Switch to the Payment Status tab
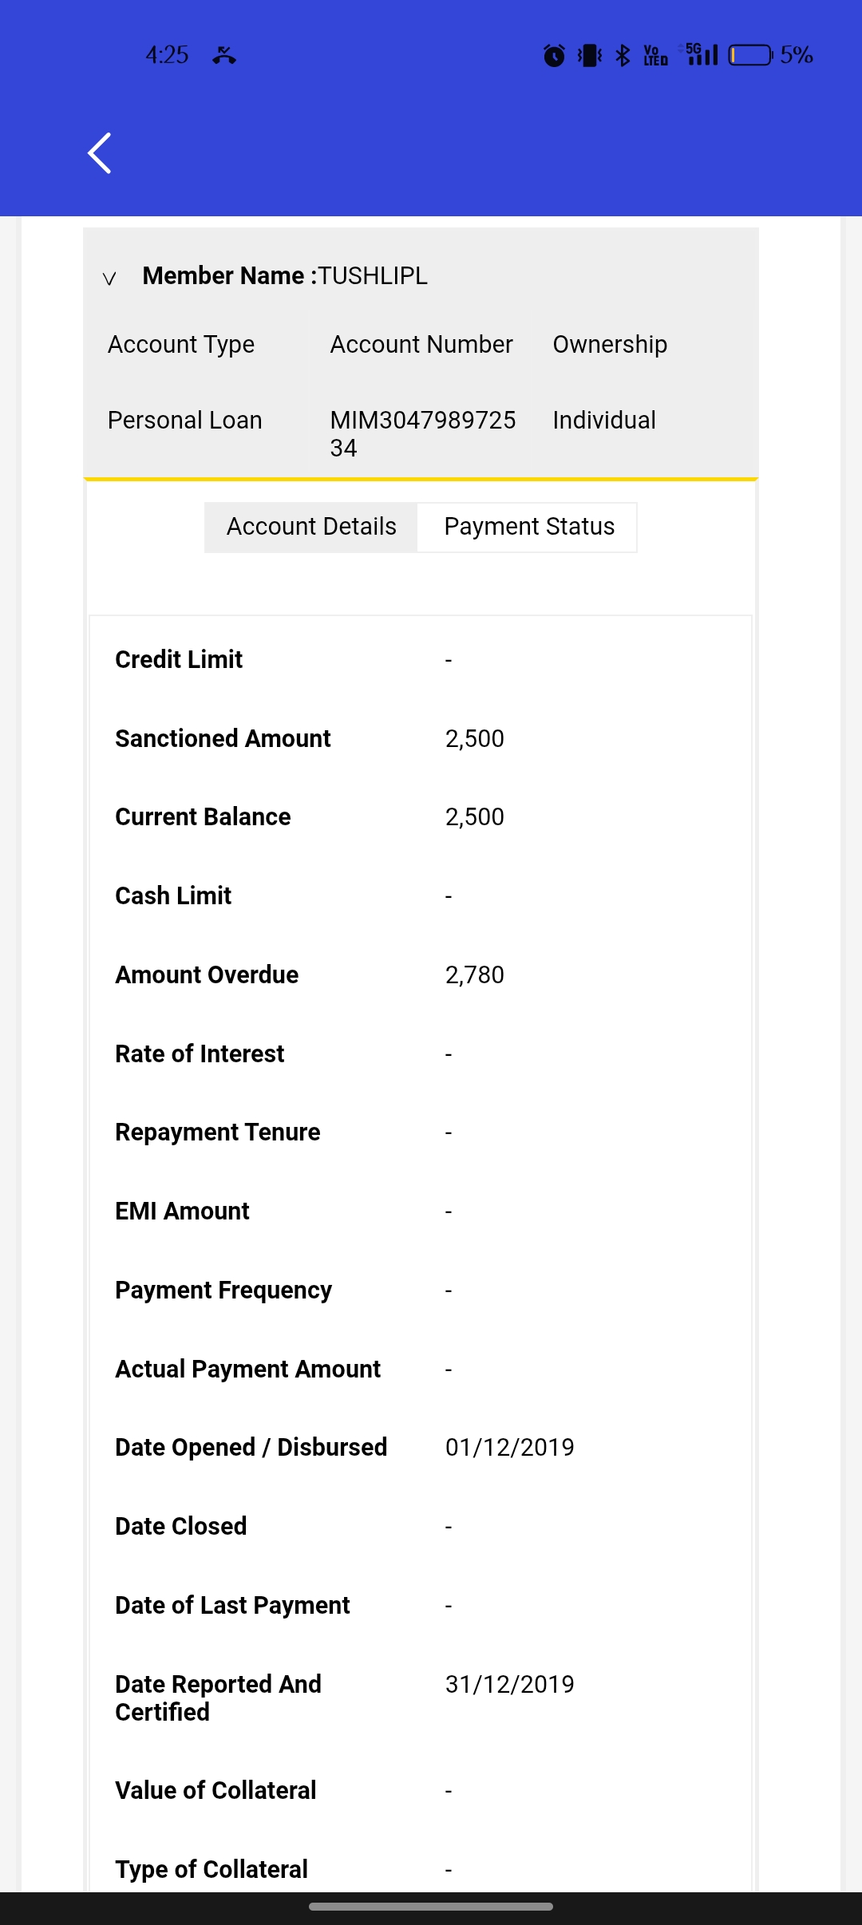This screenshot has height=1925, width=862. point(528,527)
